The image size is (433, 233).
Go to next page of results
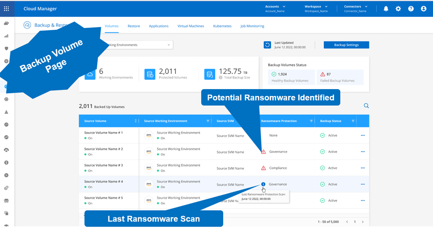363,222
